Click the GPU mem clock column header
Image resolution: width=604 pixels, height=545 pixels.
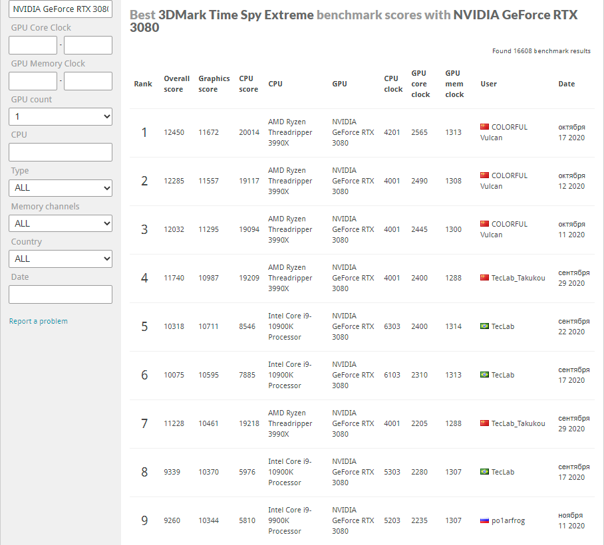[454, 84]
